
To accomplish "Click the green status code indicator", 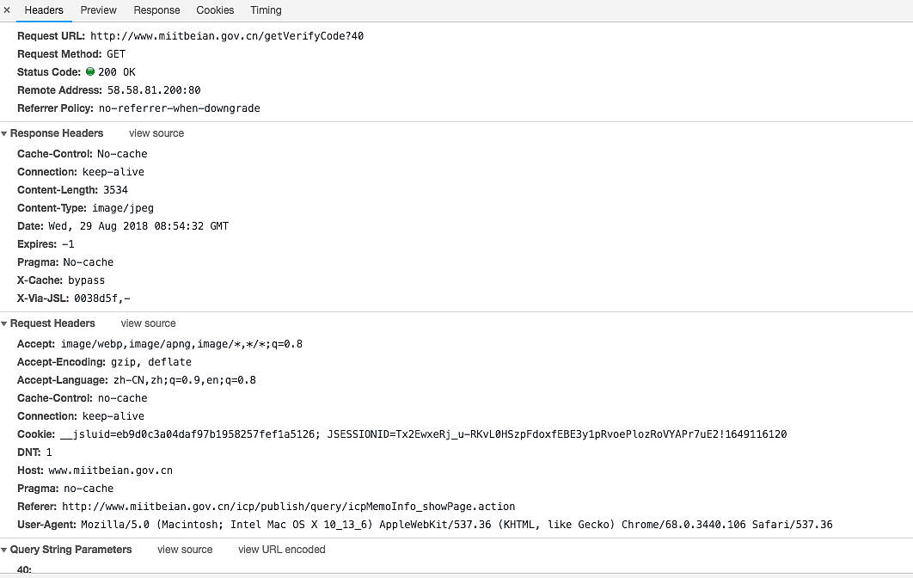I will point(90,72).
